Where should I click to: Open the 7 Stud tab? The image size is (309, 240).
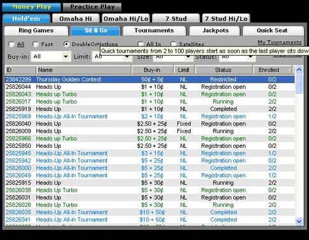175,18
